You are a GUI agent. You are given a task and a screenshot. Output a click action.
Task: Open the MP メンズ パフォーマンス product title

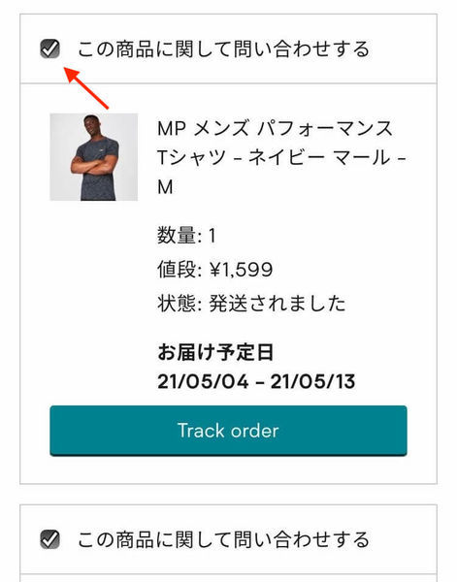point(275,128)
